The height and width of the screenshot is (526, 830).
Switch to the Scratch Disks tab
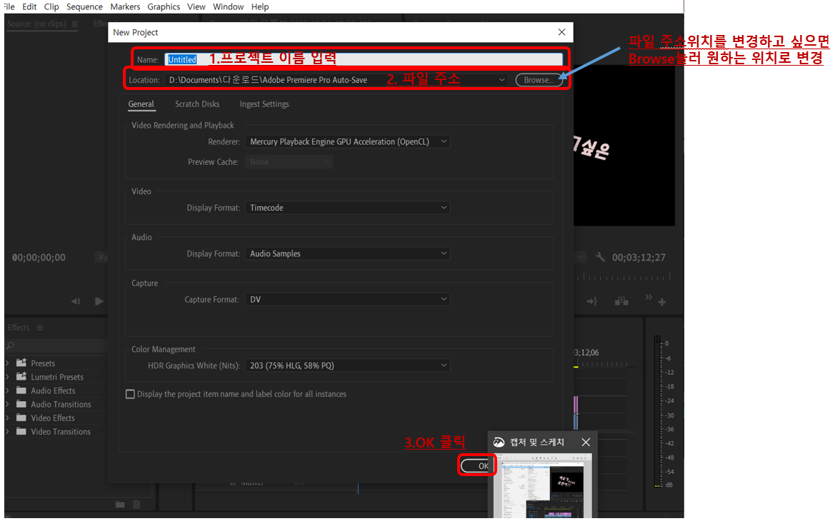(x=197, y=104)
